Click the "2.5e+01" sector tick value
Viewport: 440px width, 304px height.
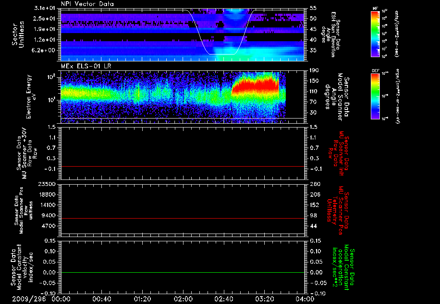tap(44, 18)
